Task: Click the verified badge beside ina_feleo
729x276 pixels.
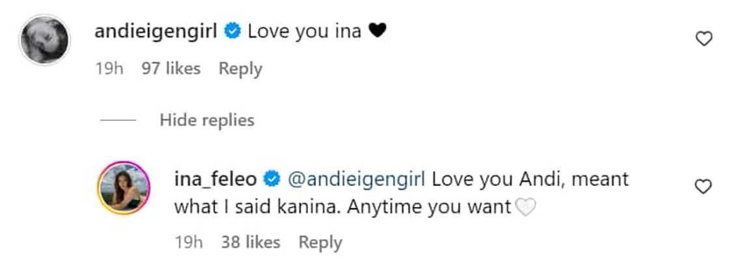Action: click(272, 179)
